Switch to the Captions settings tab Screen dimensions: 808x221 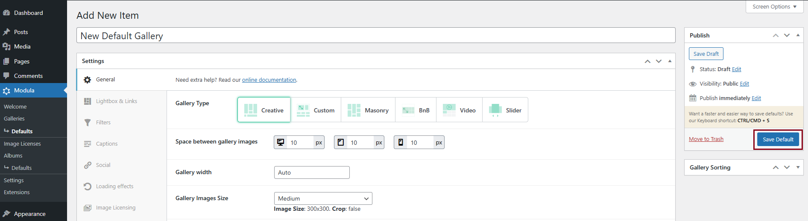point(106,144)
